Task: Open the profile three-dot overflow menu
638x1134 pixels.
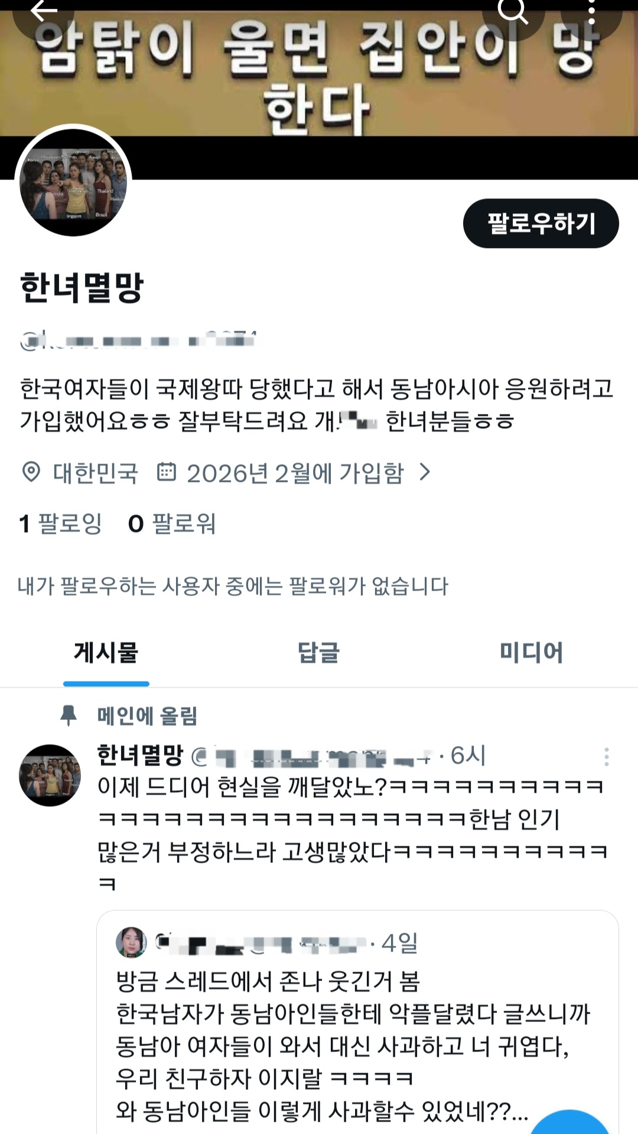Action: tap(591, 10)
